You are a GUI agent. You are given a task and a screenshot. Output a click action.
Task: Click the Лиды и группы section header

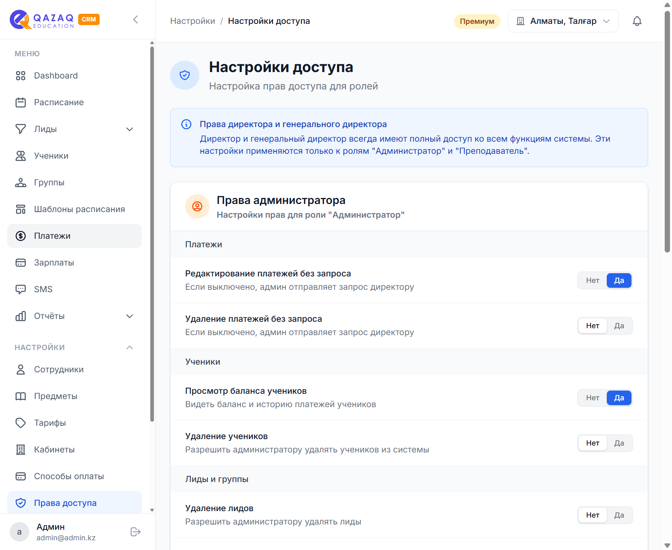coord(409,479)
